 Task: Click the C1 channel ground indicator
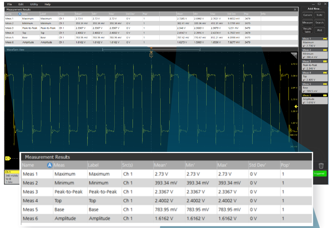[x=8, y=158]
